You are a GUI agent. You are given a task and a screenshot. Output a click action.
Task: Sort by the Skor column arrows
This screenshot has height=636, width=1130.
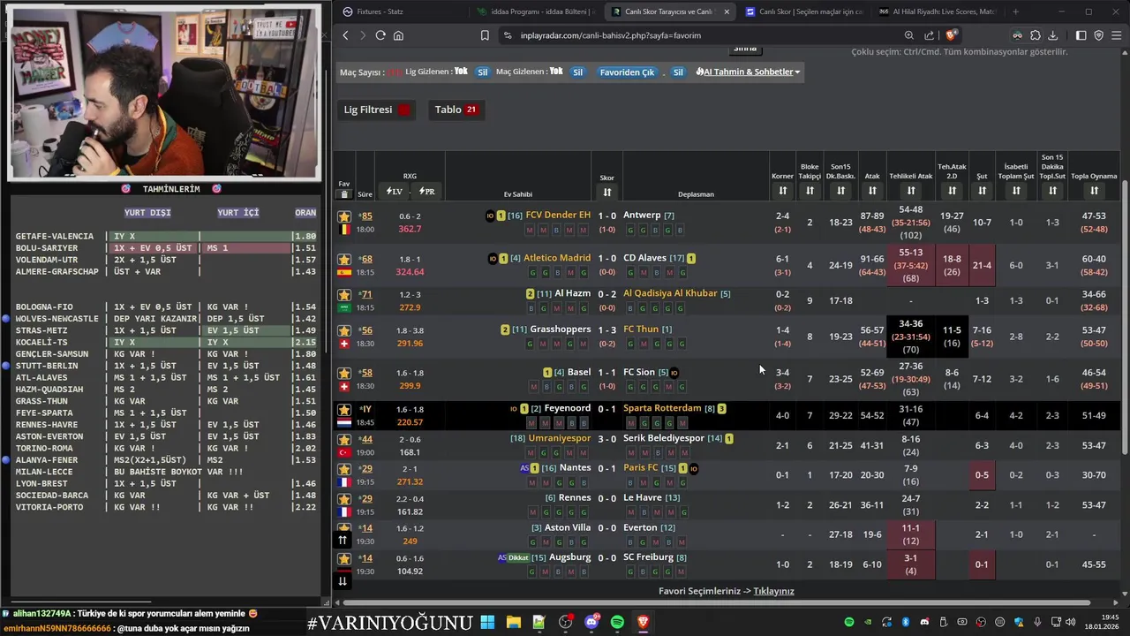coord(607,193)
